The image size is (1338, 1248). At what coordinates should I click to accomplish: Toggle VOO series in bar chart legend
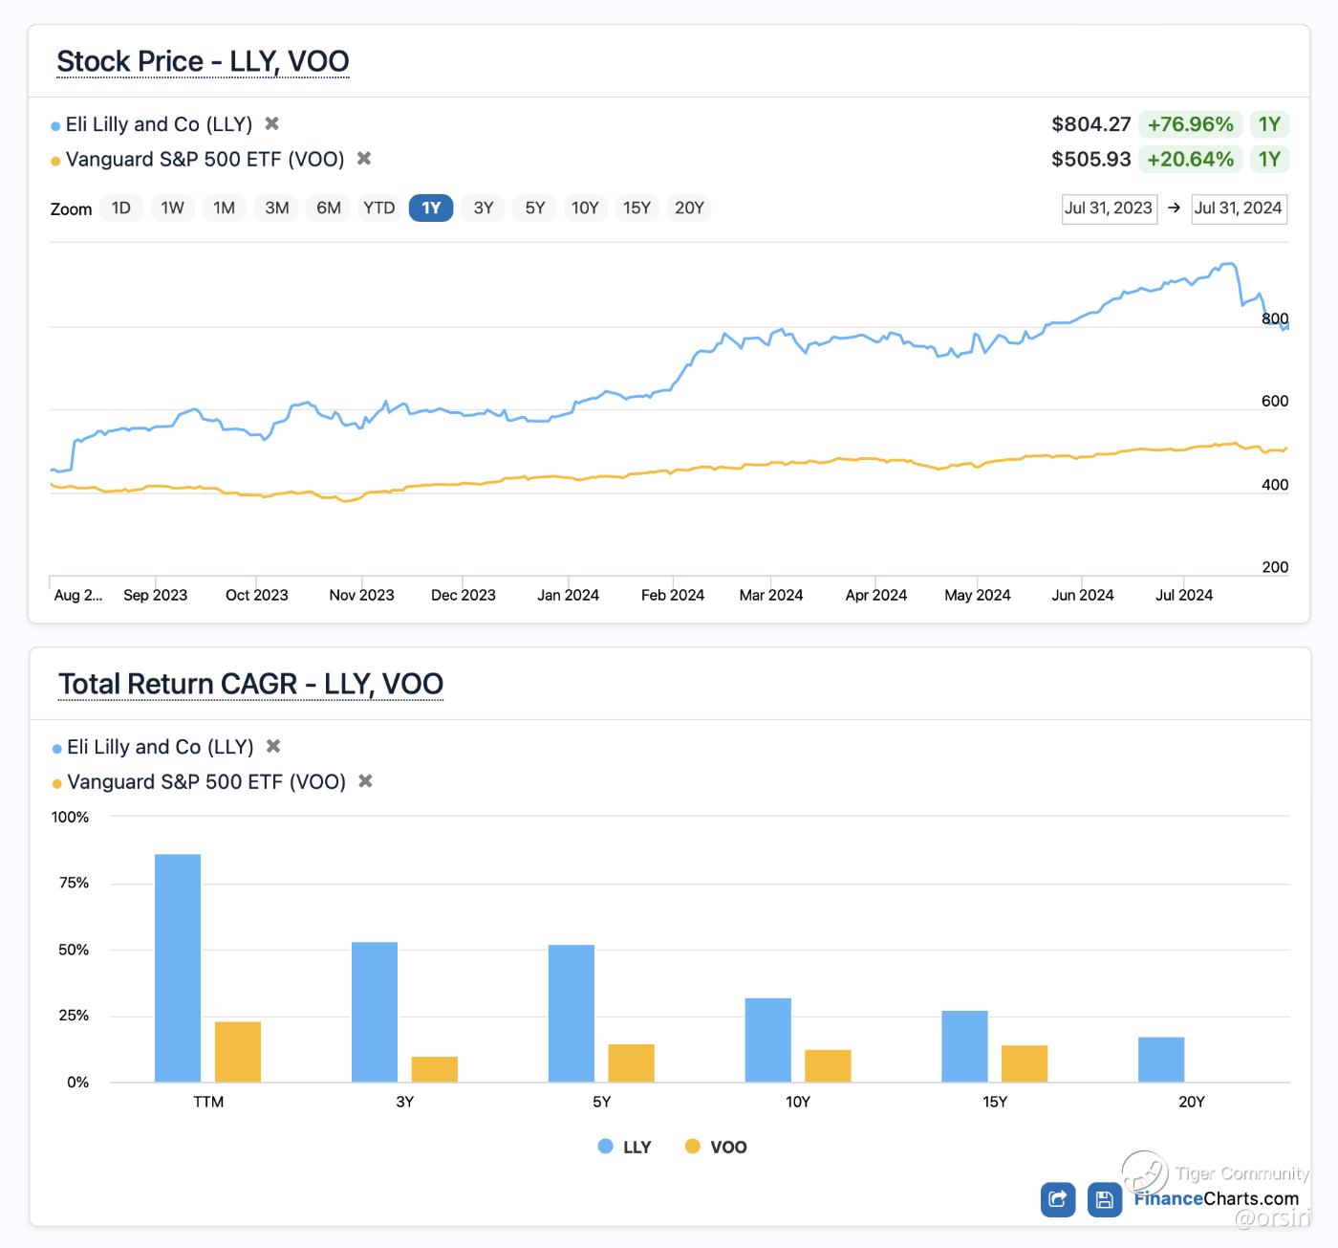point(717,1147)
